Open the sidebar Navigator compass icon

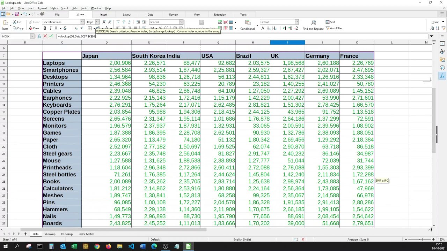point(442,68)
